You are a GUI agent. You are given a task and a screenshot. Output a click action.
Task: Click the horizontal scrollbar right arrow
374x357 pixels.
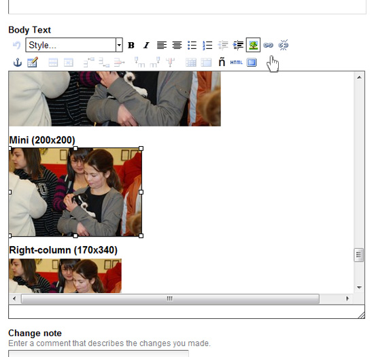pyautogui.click(x=347, y=299)
